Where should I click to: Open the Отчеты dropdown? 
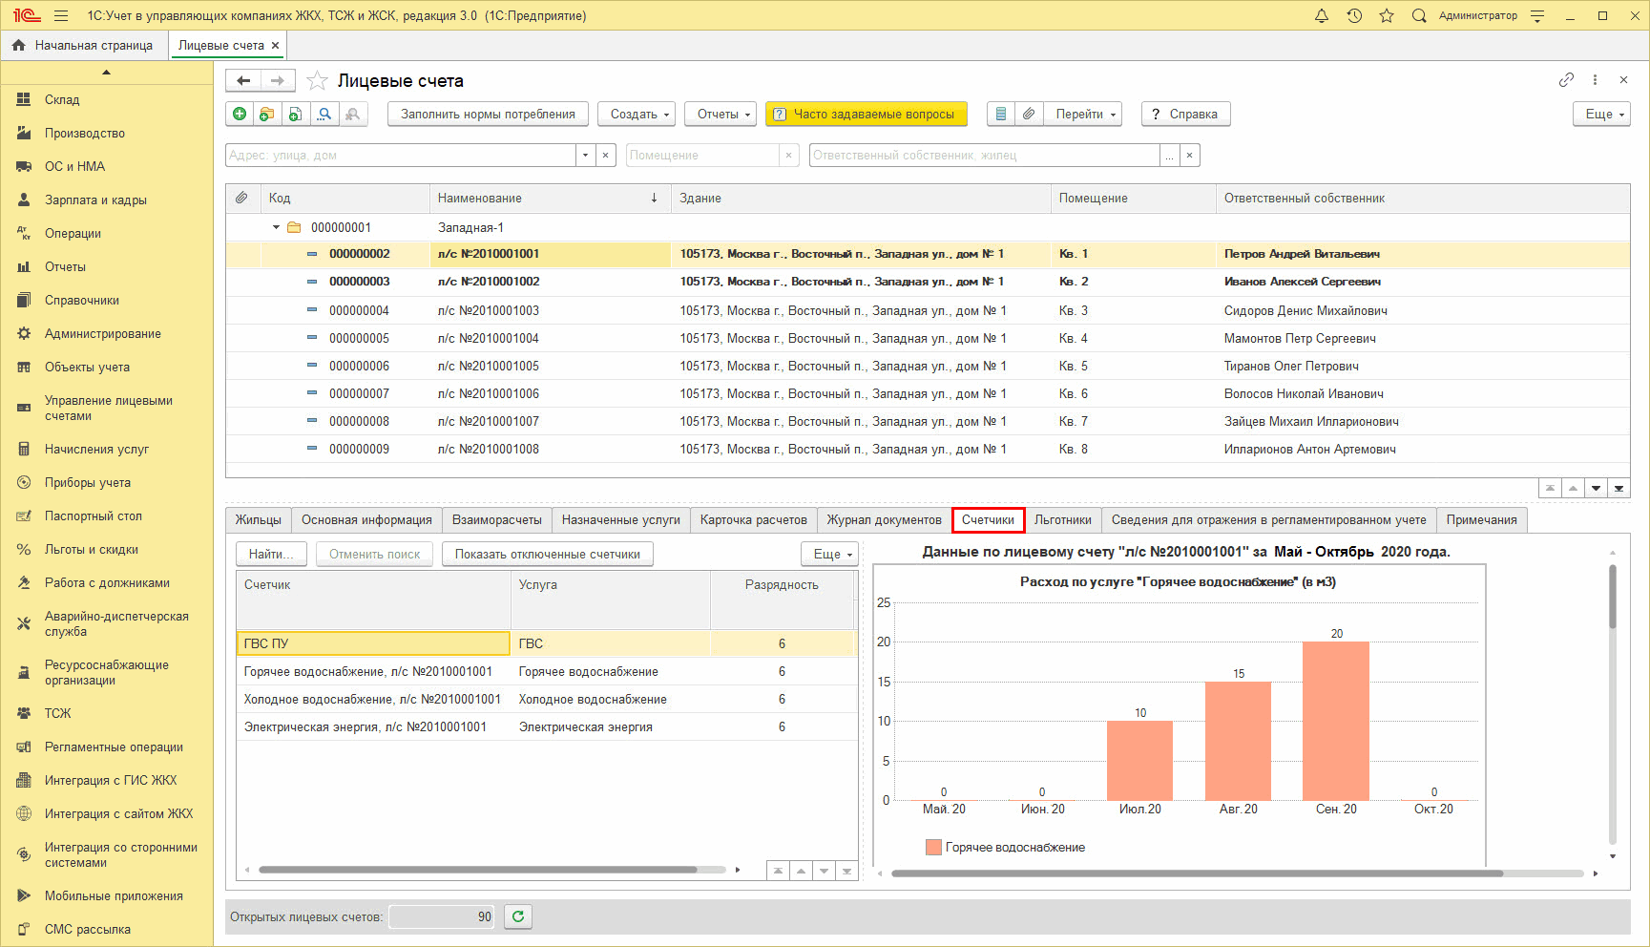721,114
